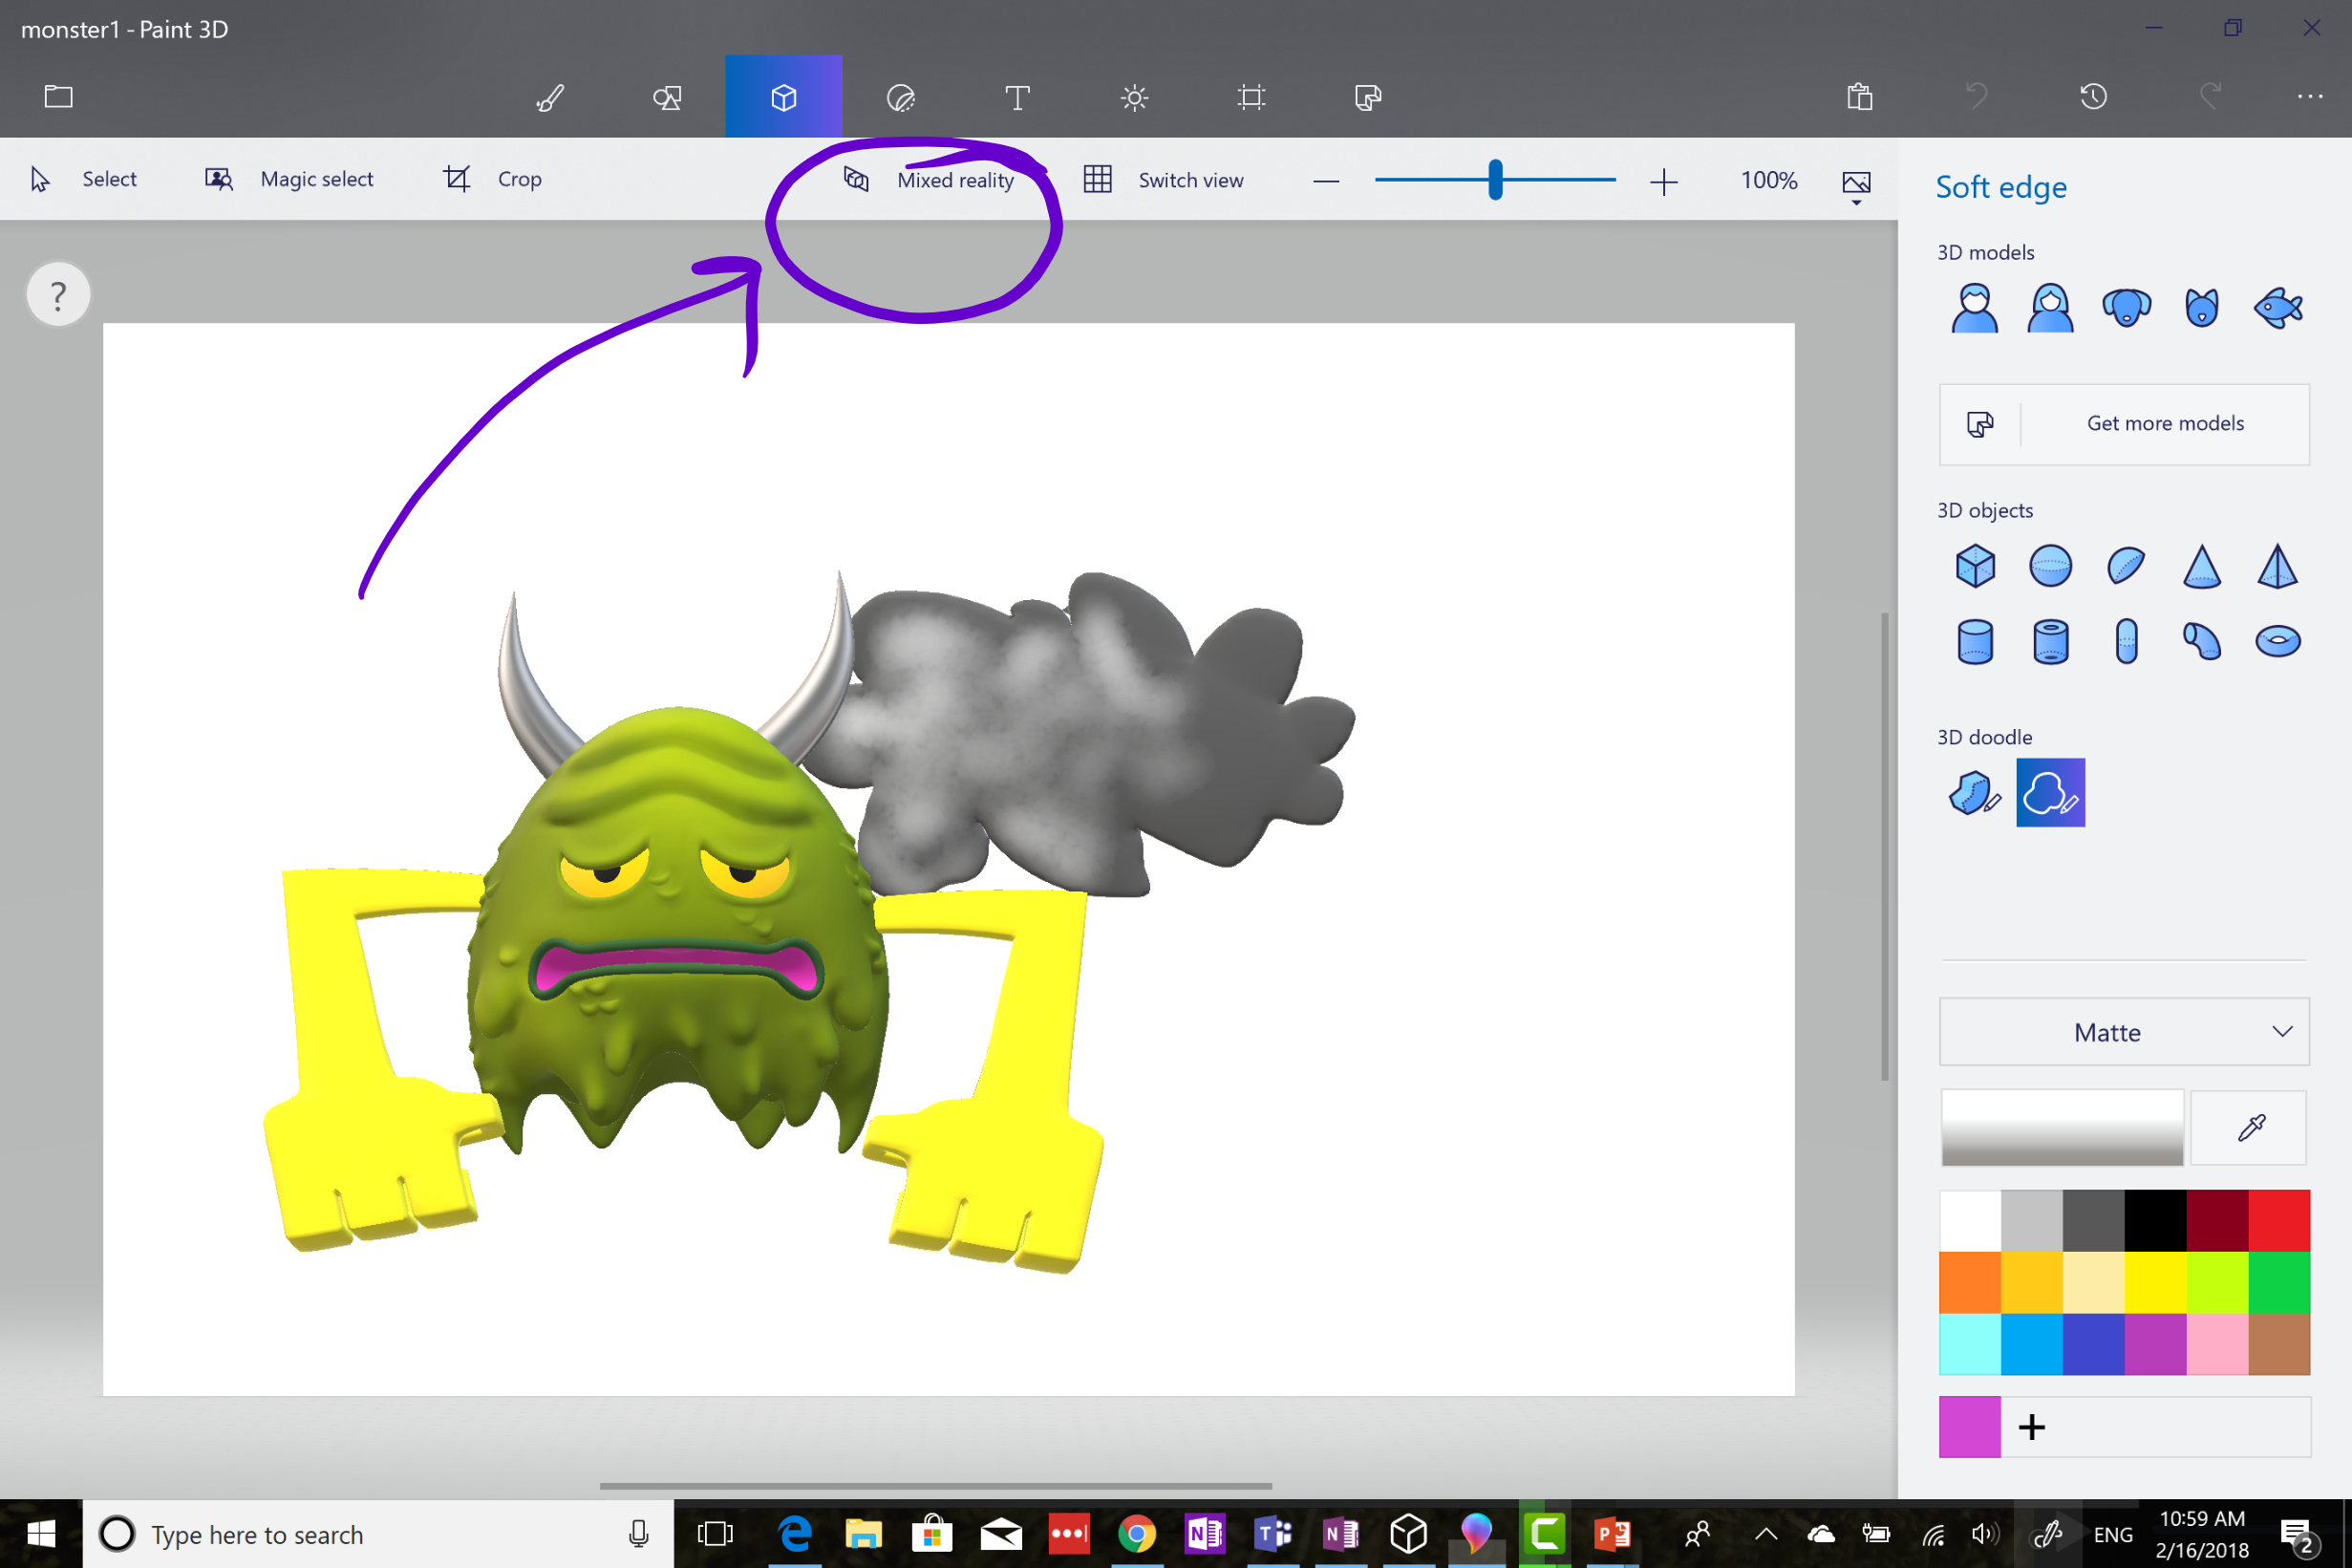Switch to Switch view mode
The image size is (2352, 1568).
point(1161,179)
